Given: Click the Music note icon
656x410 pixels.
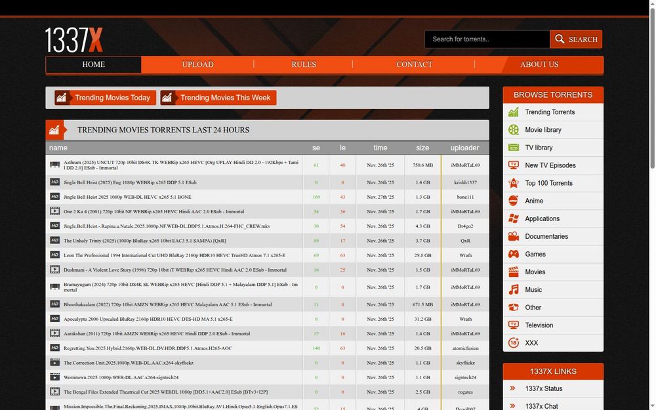Looking at the screenshot, I should [514, 289].
